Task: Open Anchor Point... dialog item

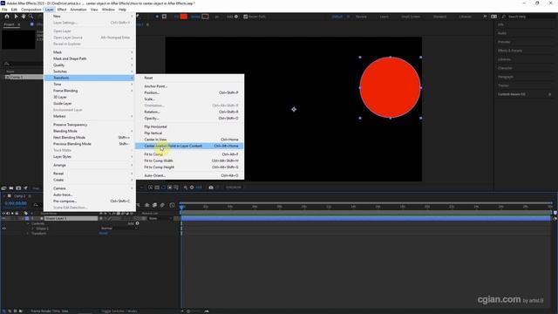Action: coord(189,86)
